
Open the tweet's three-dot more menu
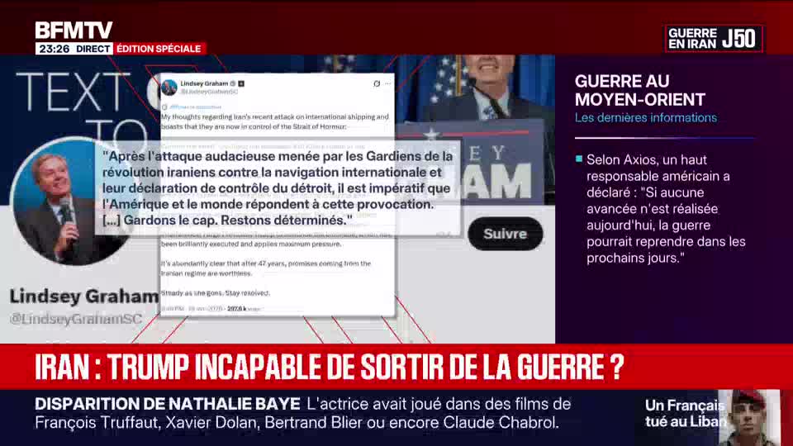(387, 84)
